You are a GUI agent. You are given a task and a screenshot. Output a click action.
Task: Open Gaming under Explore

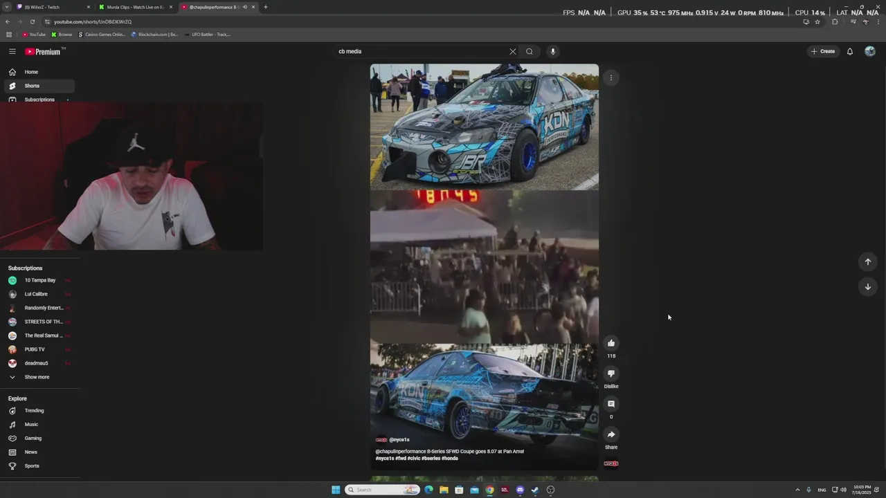click(x=40, y=439)
